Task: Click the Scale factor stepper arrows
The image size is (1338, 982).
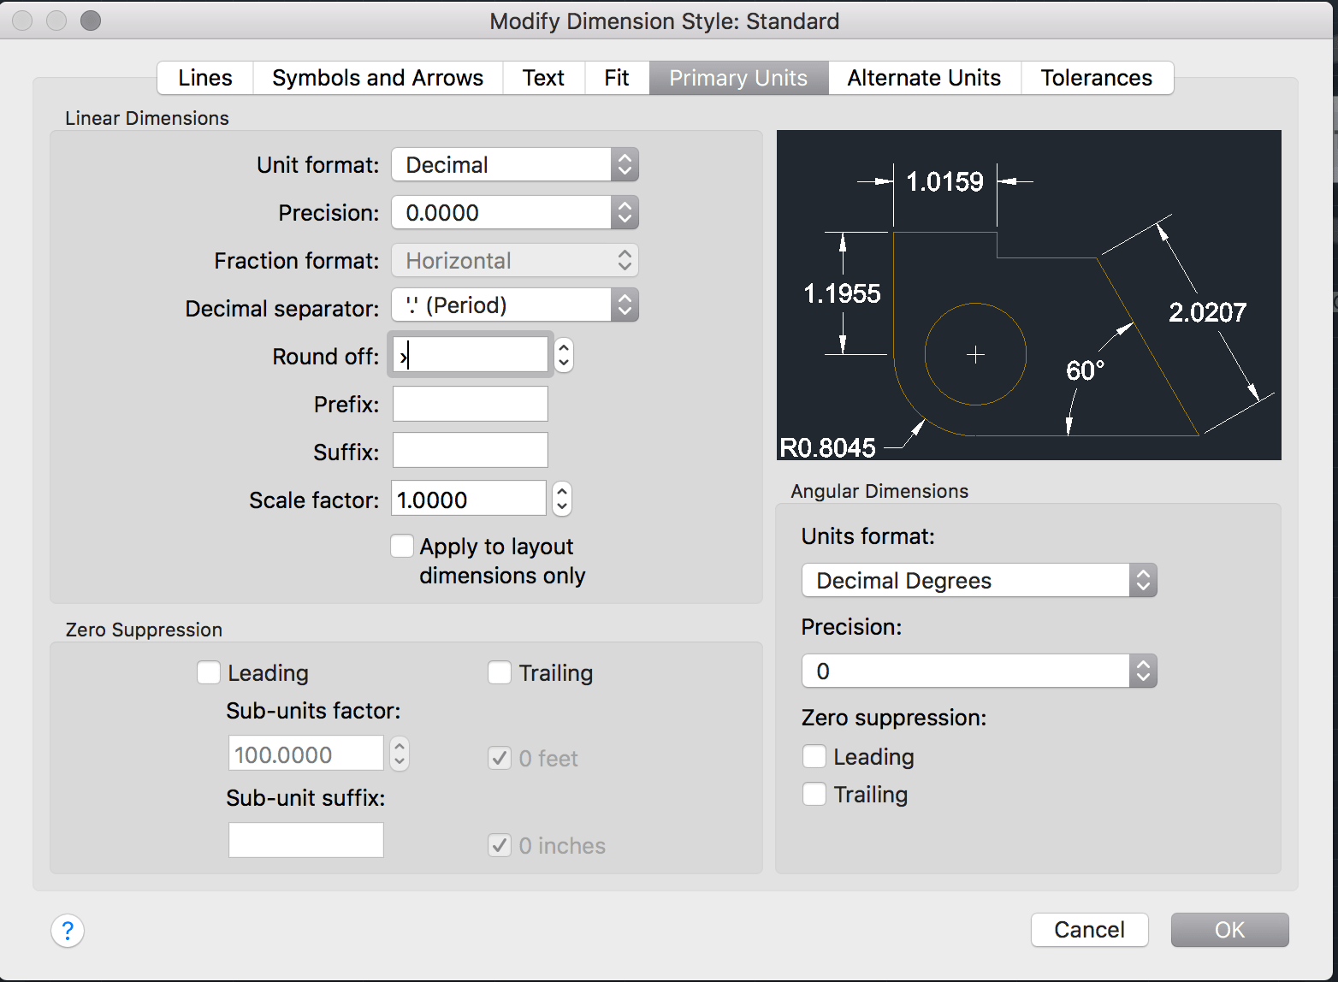Action: pyautogui.click(x=561, y=499)
